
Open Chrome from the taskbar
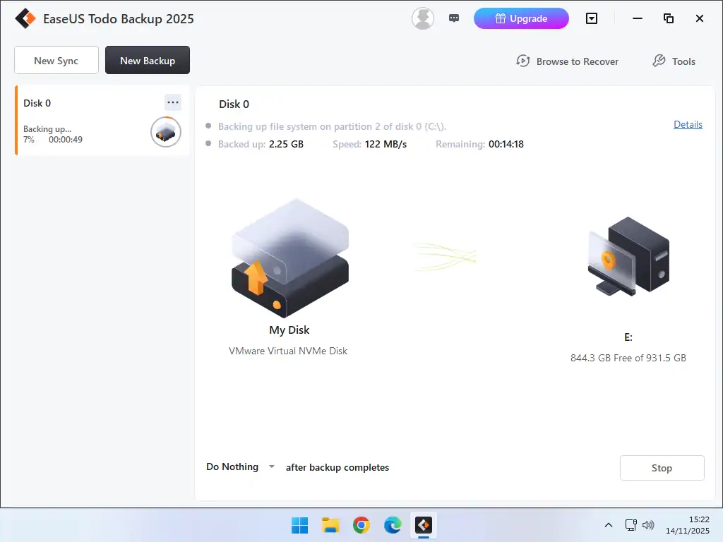361,525
